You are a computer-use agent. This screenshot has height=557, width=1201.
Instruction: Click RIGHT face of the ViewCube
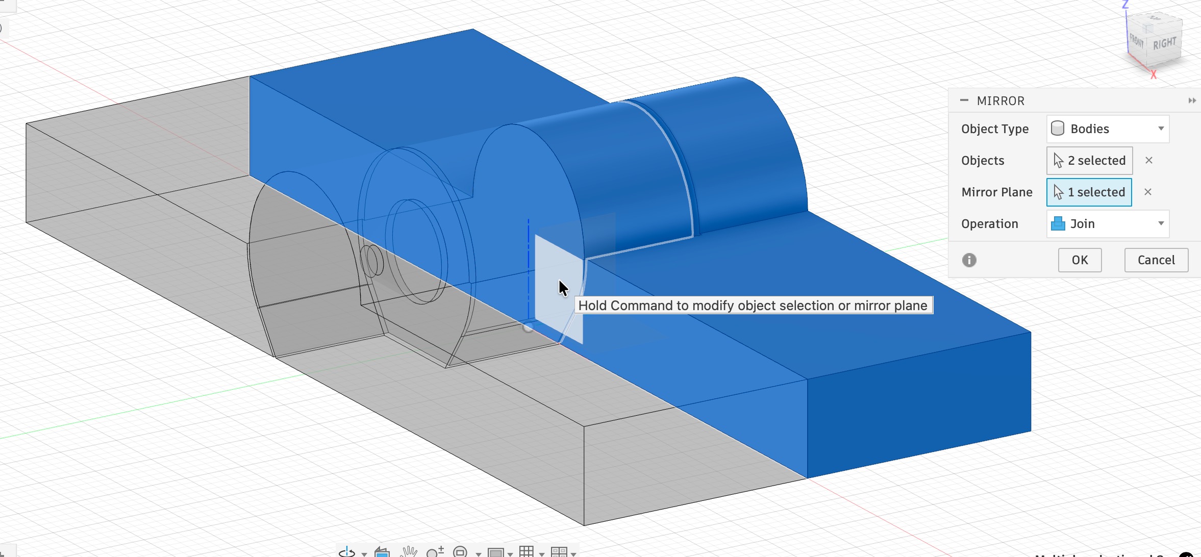1164,44
